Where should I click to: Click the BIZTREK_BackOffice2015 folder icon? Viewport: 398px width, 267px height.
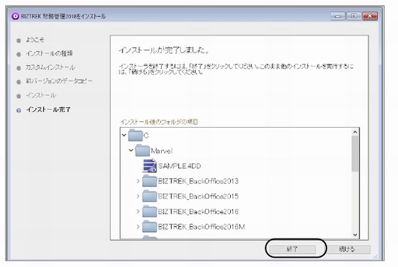[149, 196]
